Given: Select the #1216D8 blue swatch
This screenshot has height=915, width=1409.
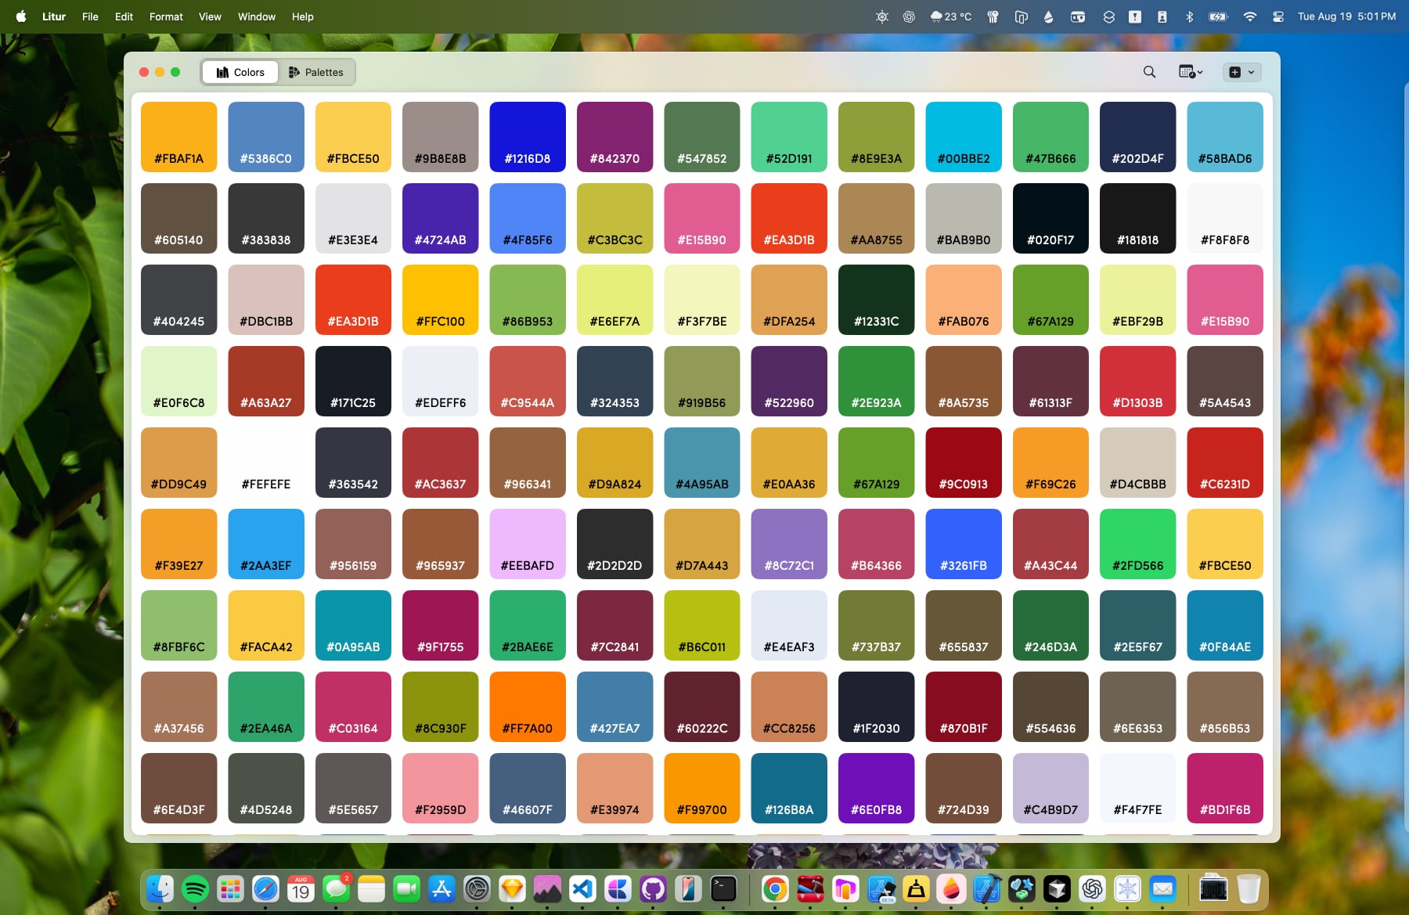Looking at the screenshot, I should coord(528,137).
